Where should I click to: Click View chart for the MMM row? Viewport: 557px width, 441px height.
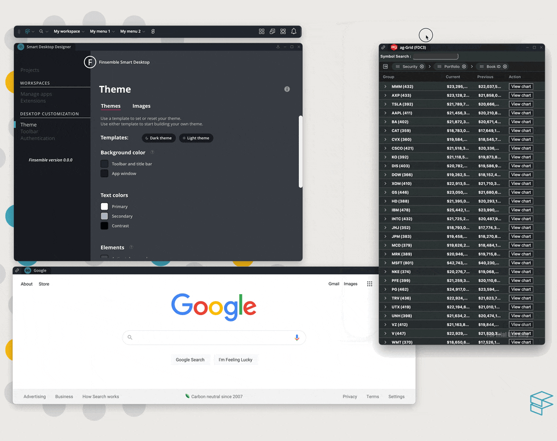click(x=521, y=86)
